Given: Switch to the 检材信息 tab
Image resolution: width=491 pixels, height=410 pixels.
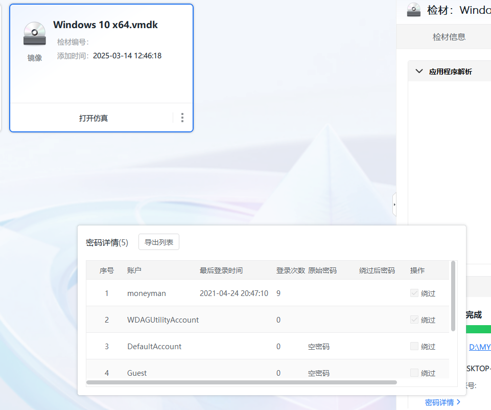Looking at the screenshot, I should pos(449,37).
